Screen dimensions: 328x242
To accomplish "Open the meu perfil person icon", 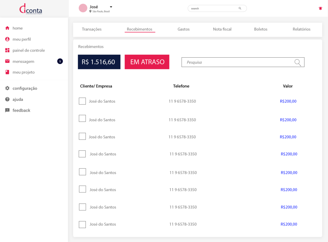I will [x=7, y=39].
